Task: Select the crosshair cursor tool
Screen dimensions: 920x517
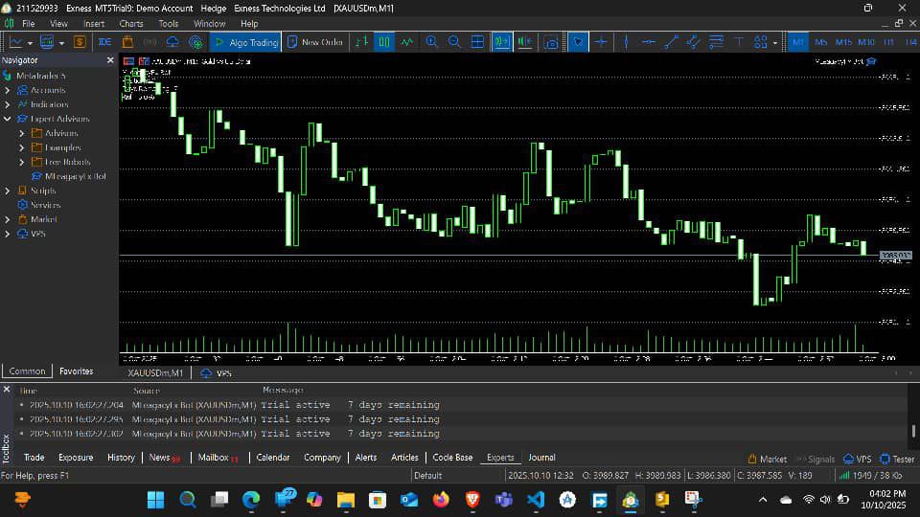Action: point(601,42)
